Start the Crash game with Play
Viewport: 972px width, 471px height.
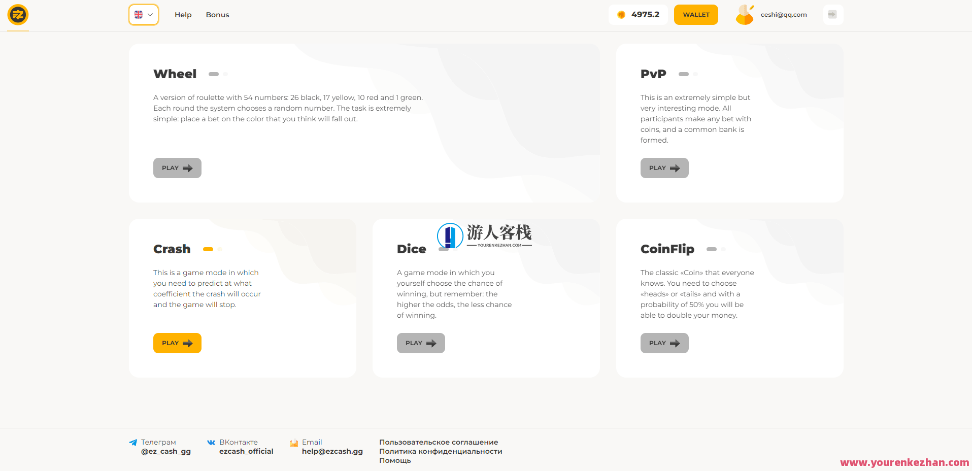pyautogui.click(x=177, y=343)
